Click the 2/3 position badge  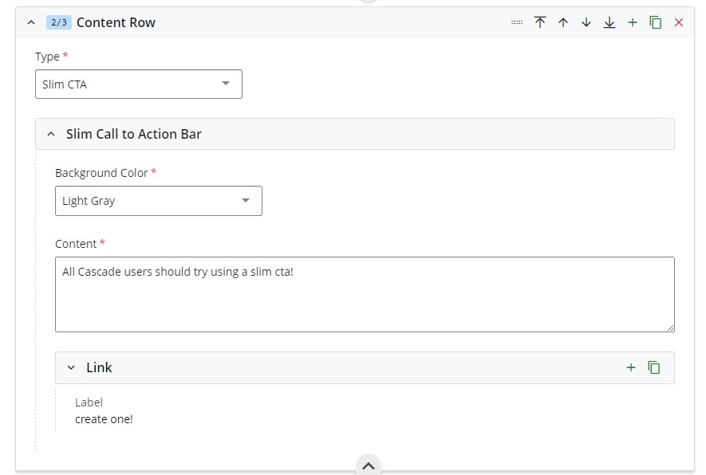pos(58,22)
